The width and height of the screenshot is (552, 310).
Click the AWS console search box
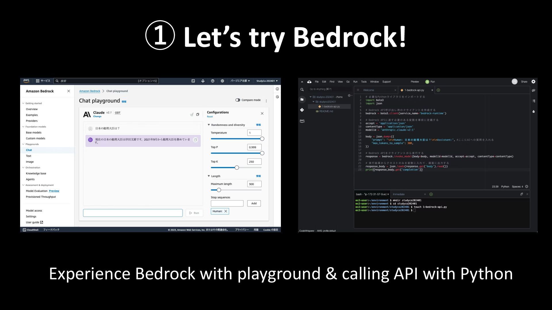click(106, 81)
